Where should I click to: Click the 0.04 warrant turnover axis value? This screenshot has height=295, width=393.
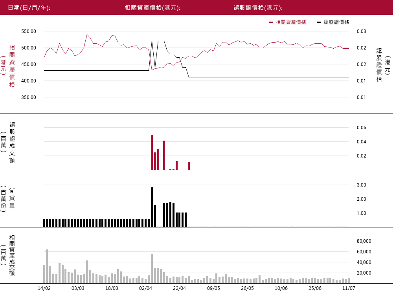click(x=362, y=142)
